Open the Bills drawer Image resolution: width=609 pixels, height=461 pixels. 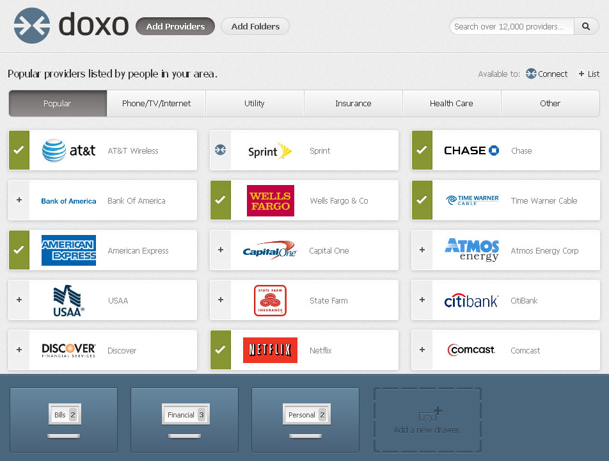pyautogui.click(x=64, y=420)
